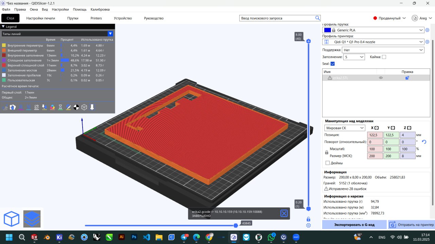Click the search magnifier icon
The image size is (435, 244).
[x=317, y=18]
